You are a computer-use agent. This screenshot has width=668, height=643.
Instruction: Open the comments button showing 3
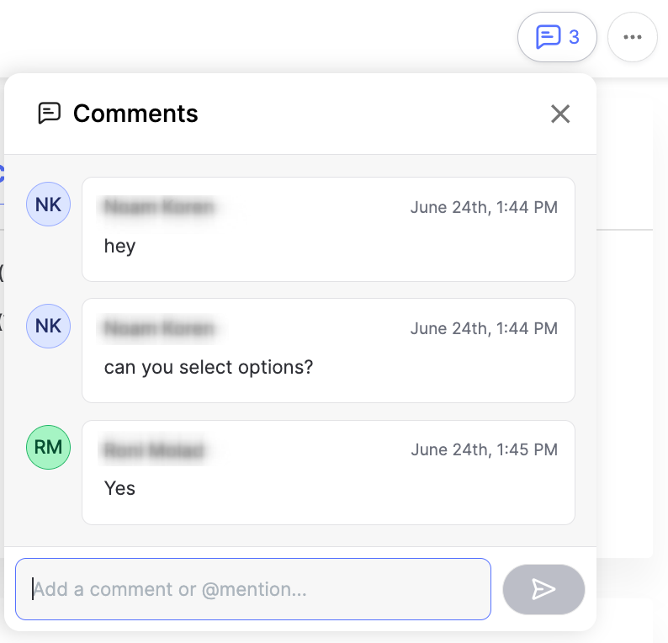(x=557, y=37)
